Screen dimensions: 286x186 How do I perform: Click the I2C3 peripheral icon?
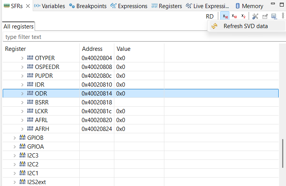coord(22,155)
